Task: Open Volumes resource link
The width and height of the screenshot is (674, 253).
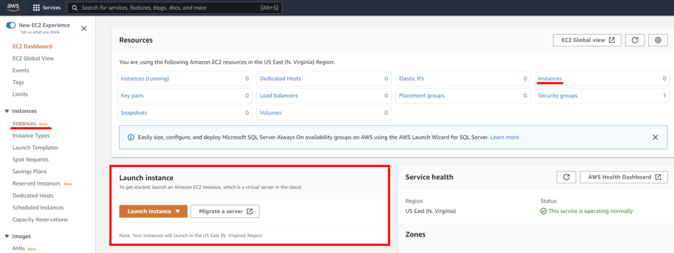Action: pos(271,113)
